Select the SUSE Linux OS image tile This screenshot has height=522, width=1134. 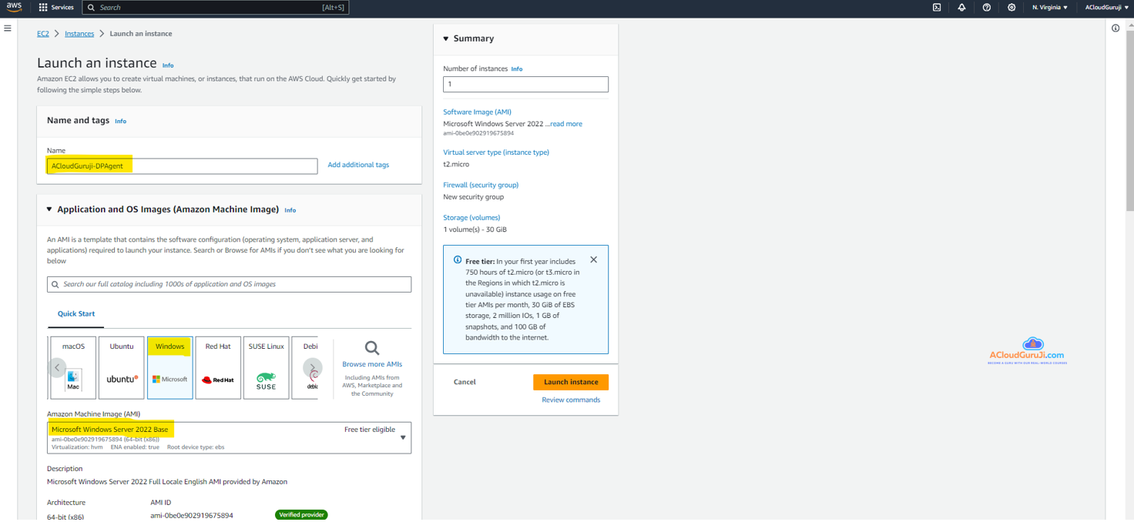(x=266, y=368)
